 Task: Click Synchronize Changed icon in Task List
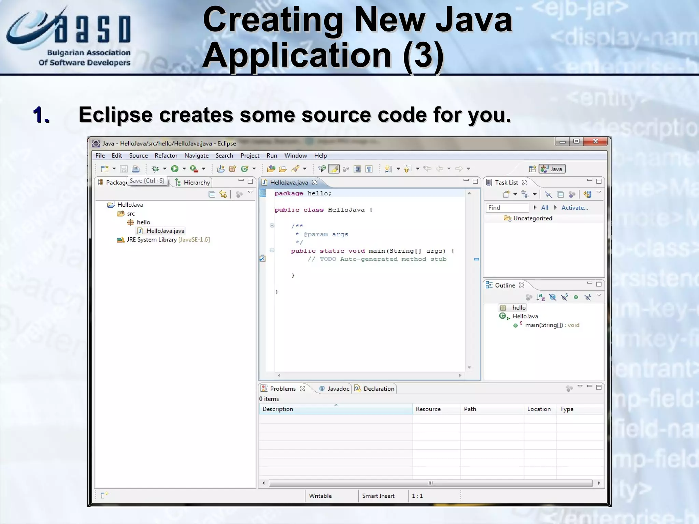587,194
